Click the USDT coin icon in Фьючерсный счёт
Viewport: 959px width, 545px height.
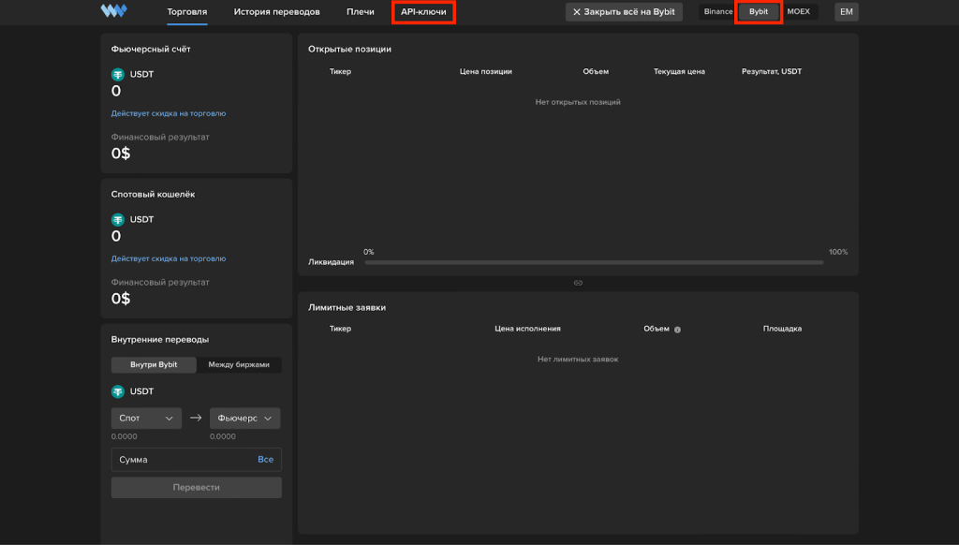coord(118,74)
